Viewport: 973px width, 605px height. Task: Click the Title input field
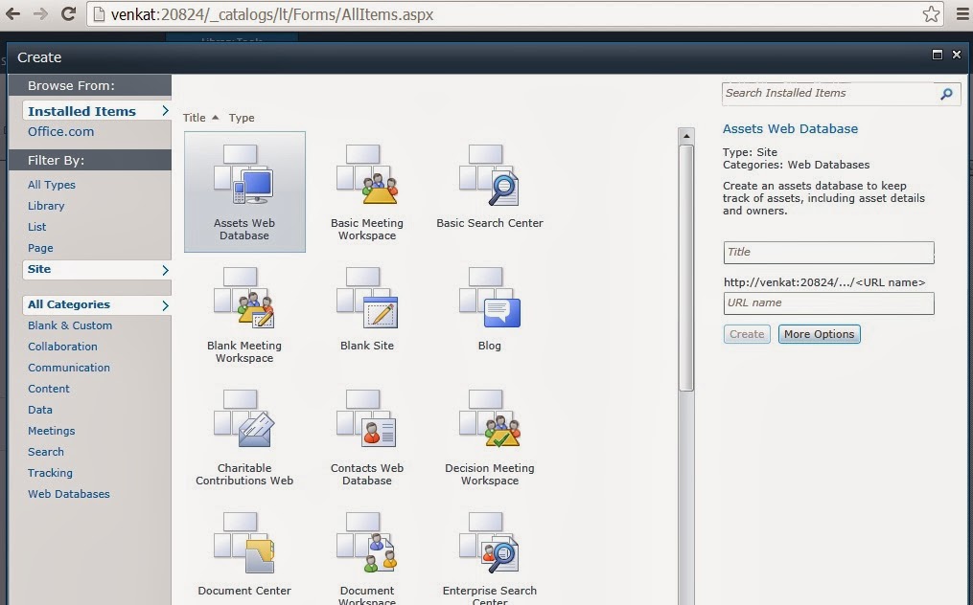(828, 253)
